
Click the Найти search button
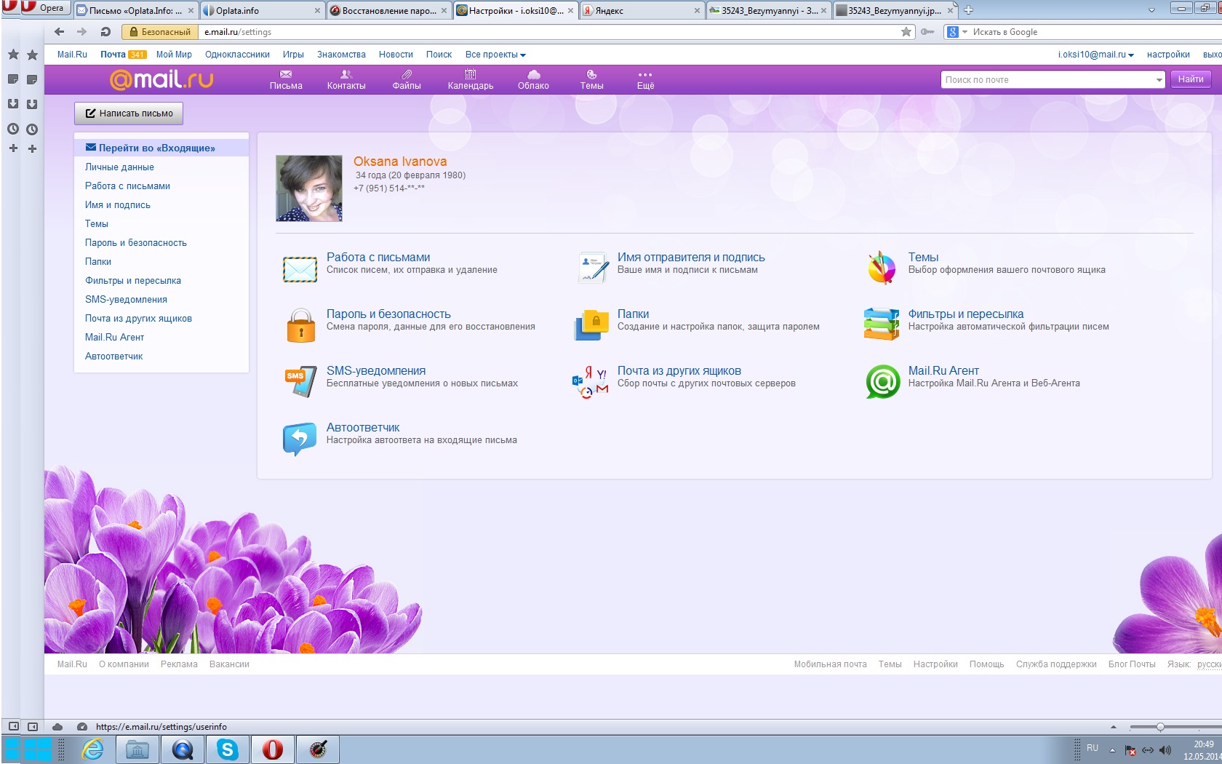point(1190,79)
